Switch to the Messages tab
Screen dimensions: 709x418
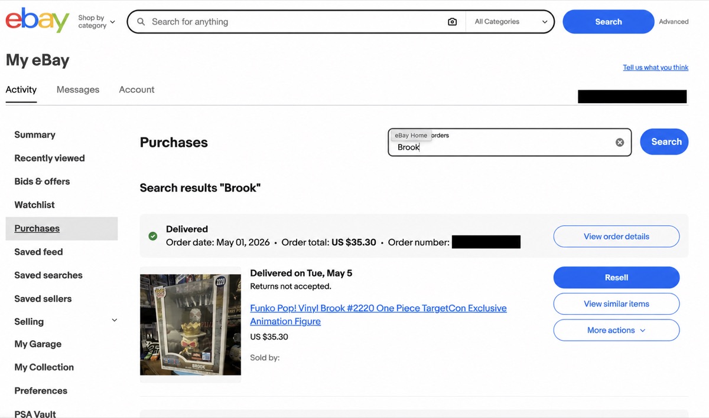[x=78, y=90]
